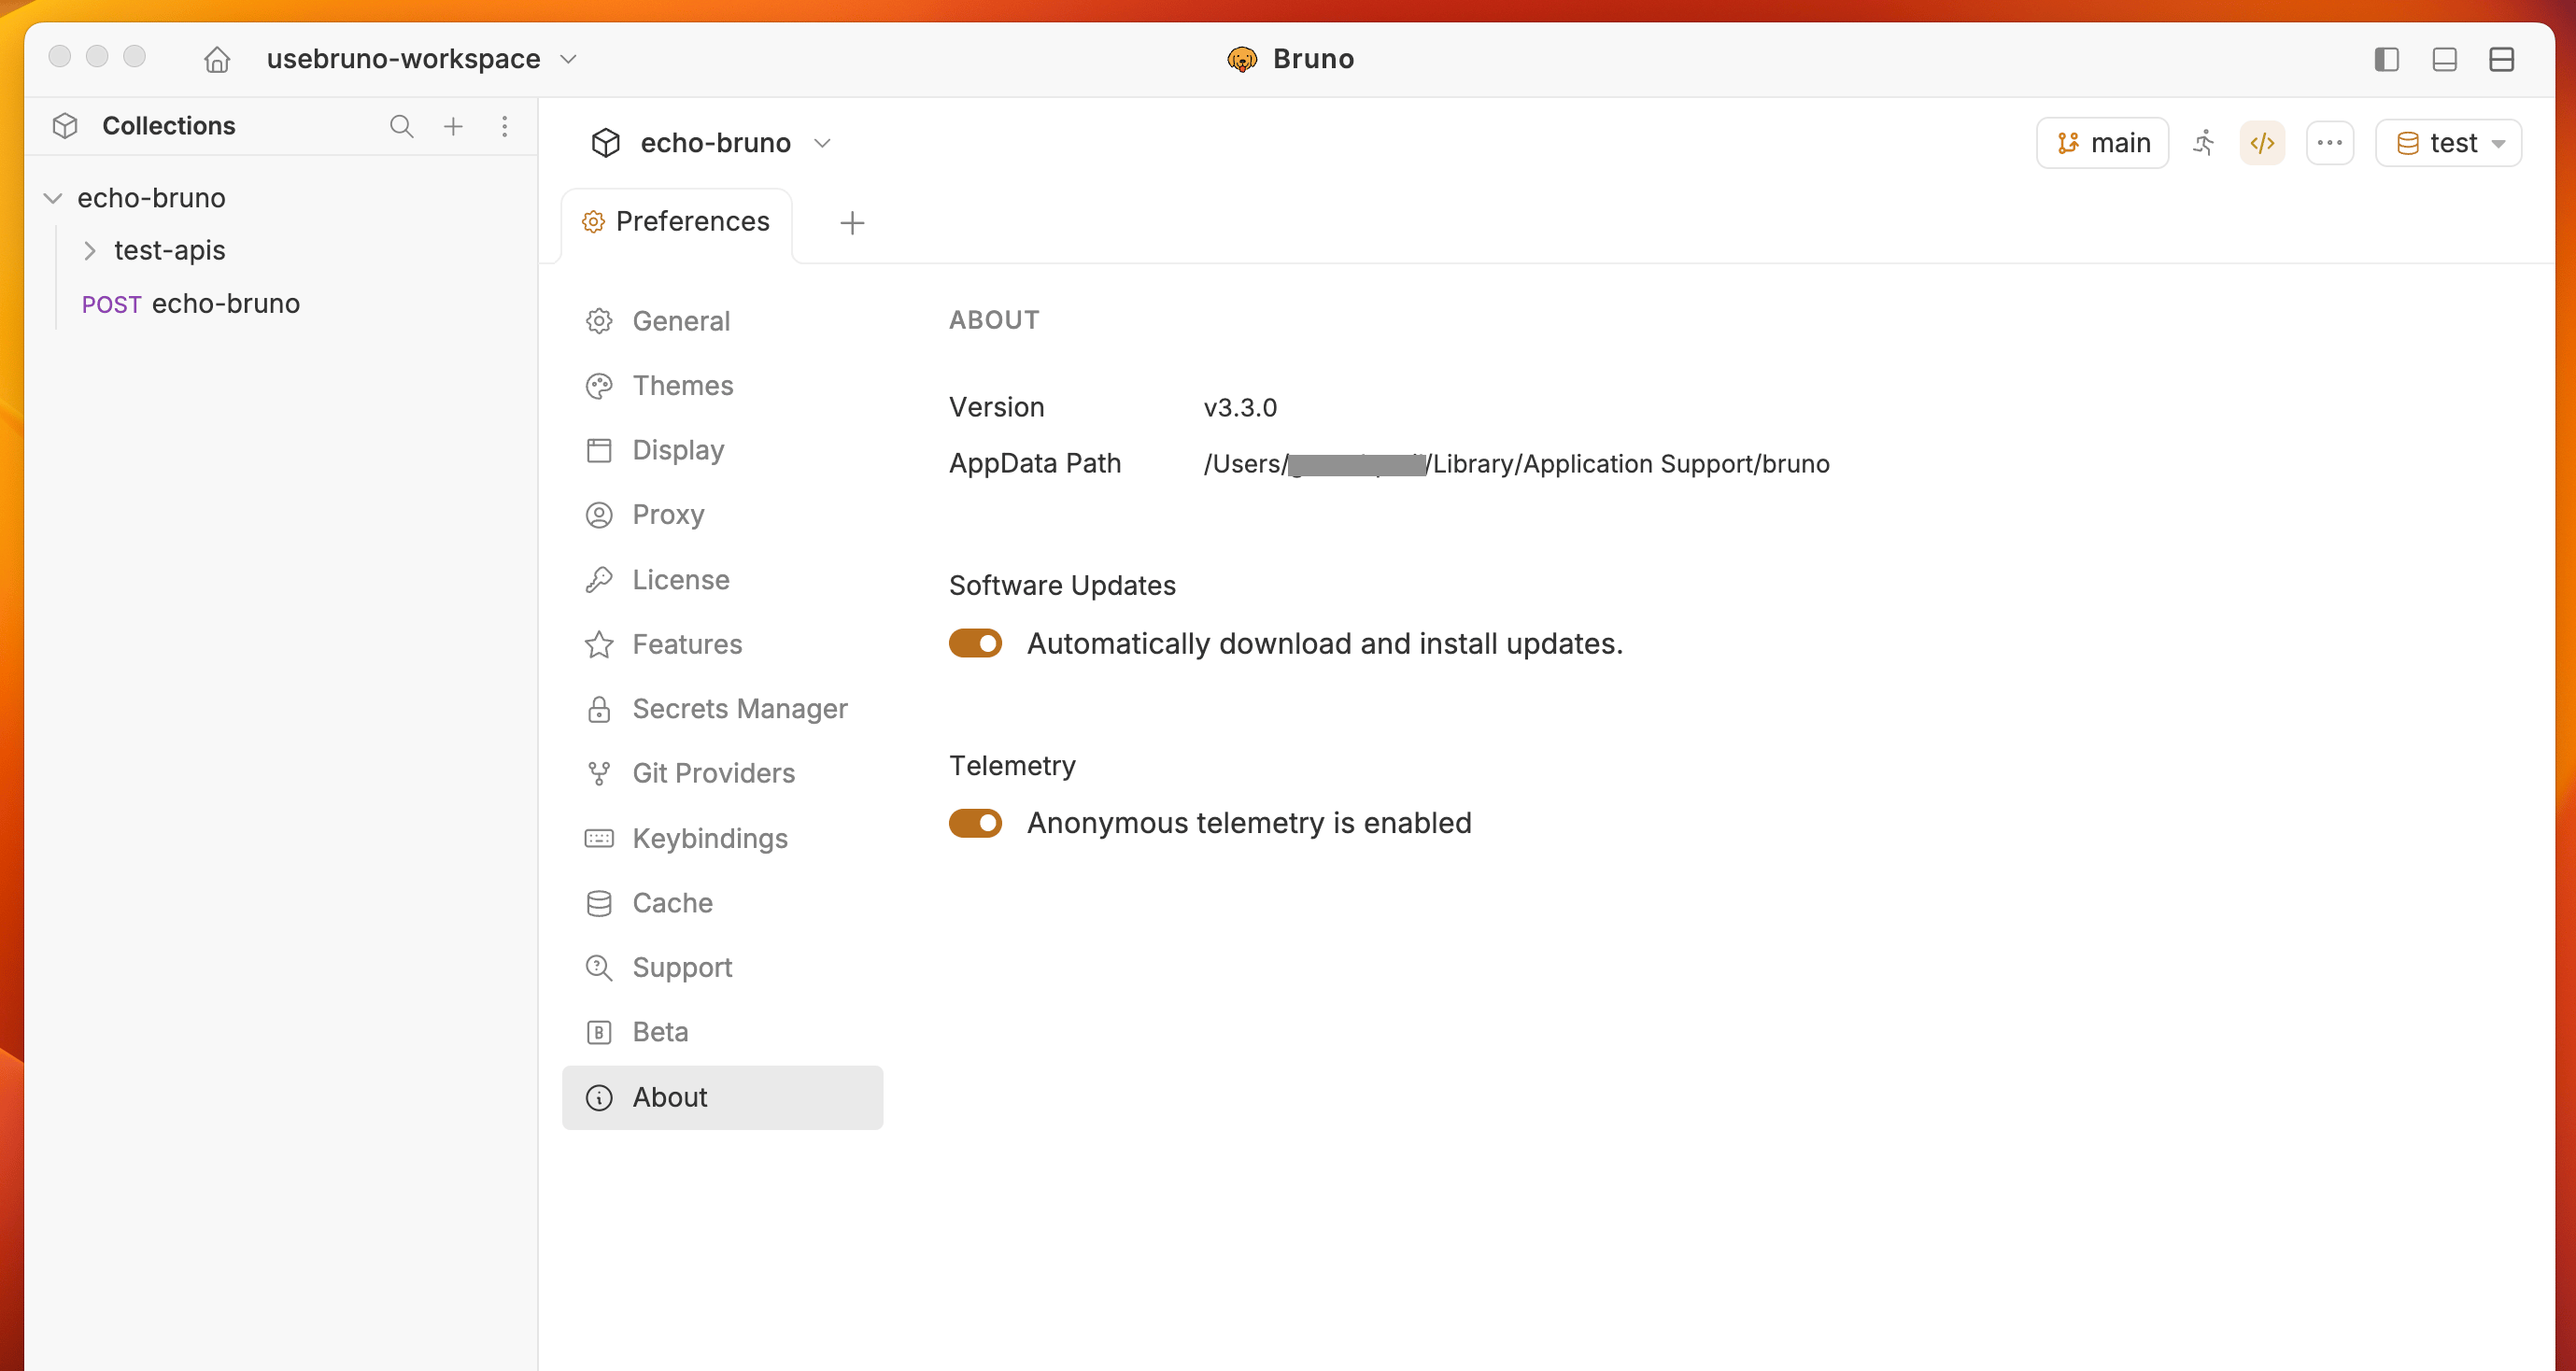Switch to the split layout icon
The width and height of the screenshot is (2576, 1371).
(x=2502, y=60)
